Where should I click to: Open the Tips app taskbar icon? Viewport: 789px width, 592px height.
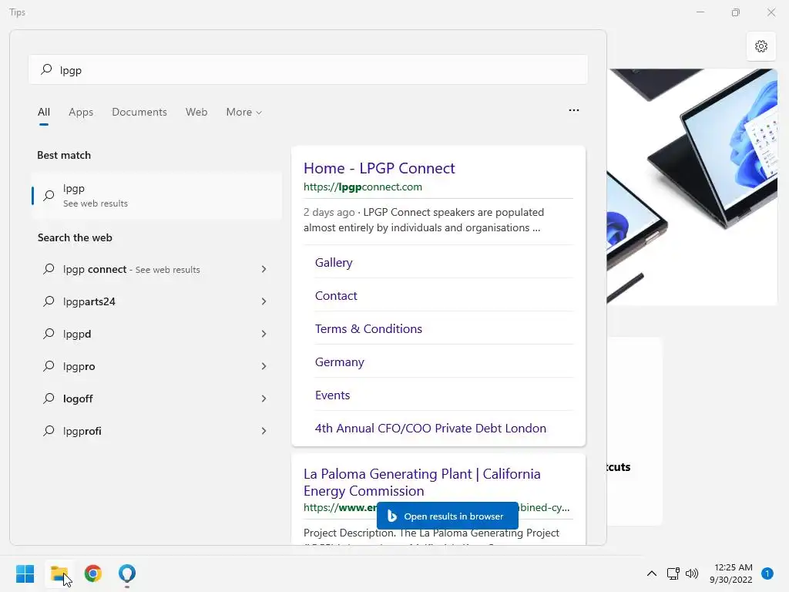coord(127,573)
